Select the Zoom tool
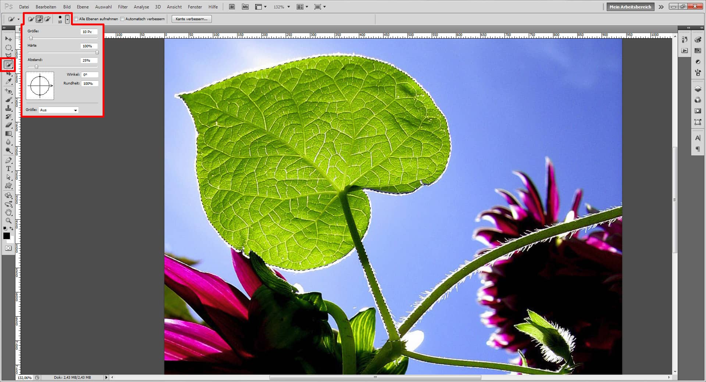706x382 pixels. pos(9,221)
